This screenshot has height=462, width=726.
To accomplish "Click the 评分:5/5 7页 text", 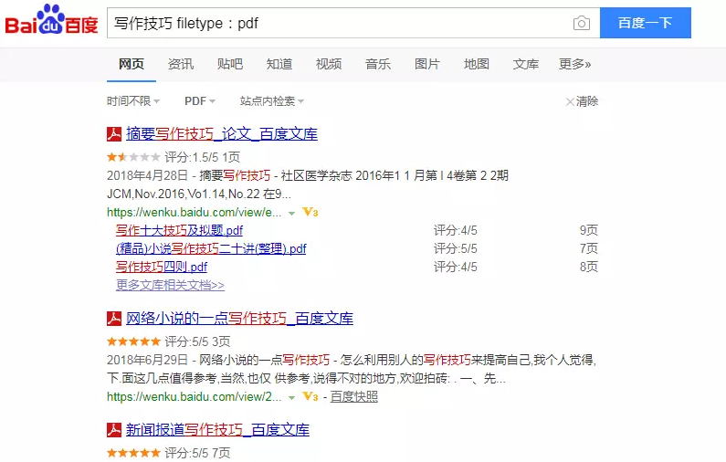I will [197, 453].
